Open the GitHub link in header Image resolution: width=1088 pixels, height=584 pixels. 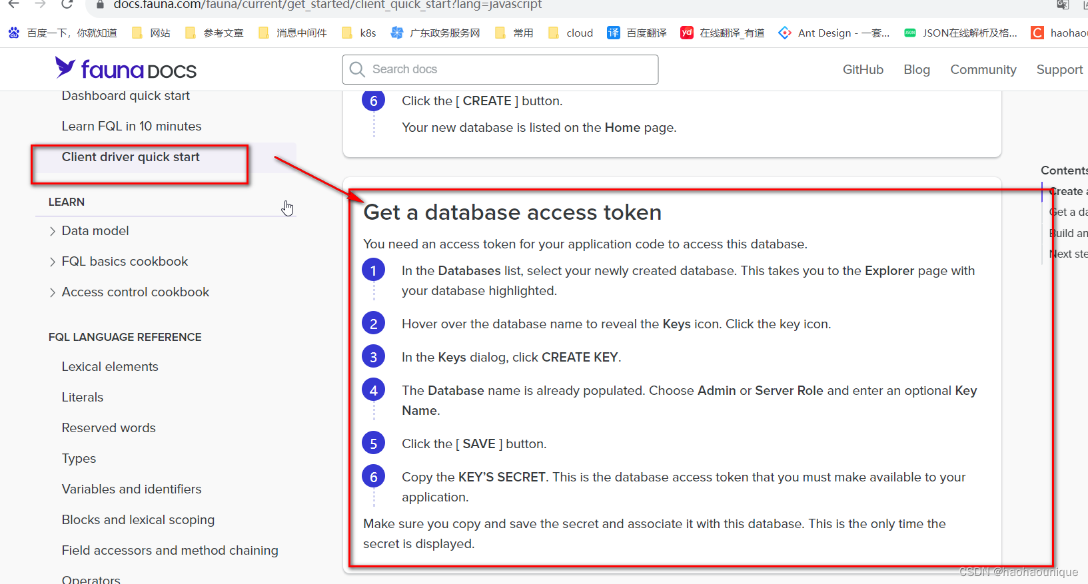click(863, 69)
